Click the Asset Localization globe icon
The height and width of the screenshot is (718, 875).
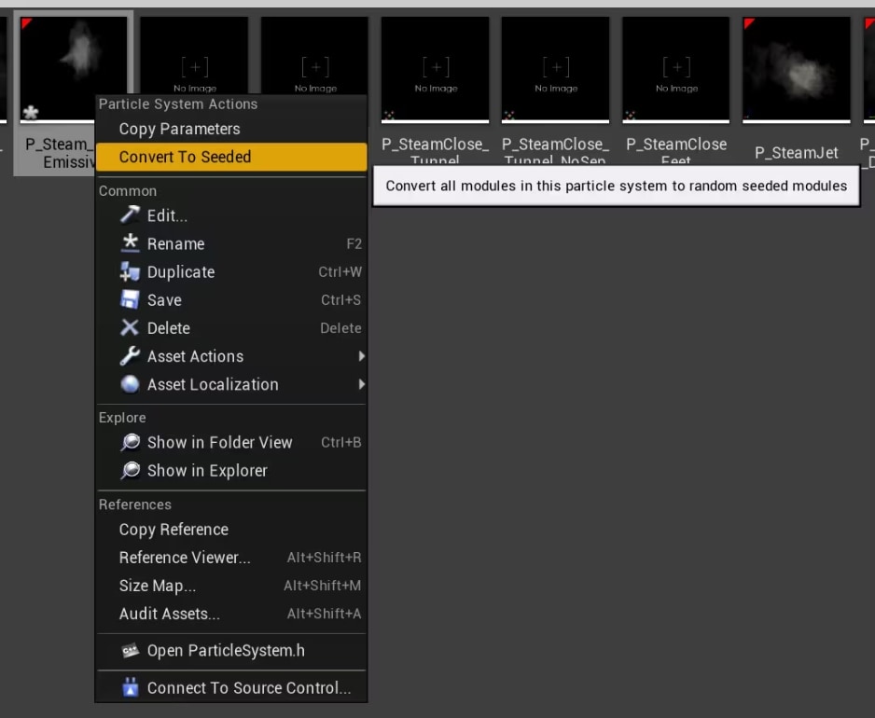click(130, 384)
